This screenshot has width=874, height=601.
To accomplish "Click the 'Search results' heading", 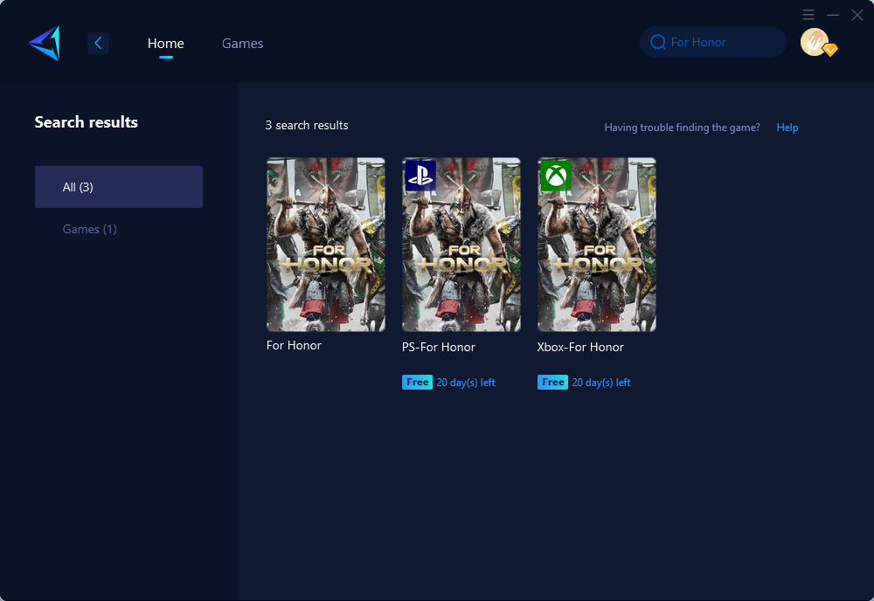I will coord(87,122).
